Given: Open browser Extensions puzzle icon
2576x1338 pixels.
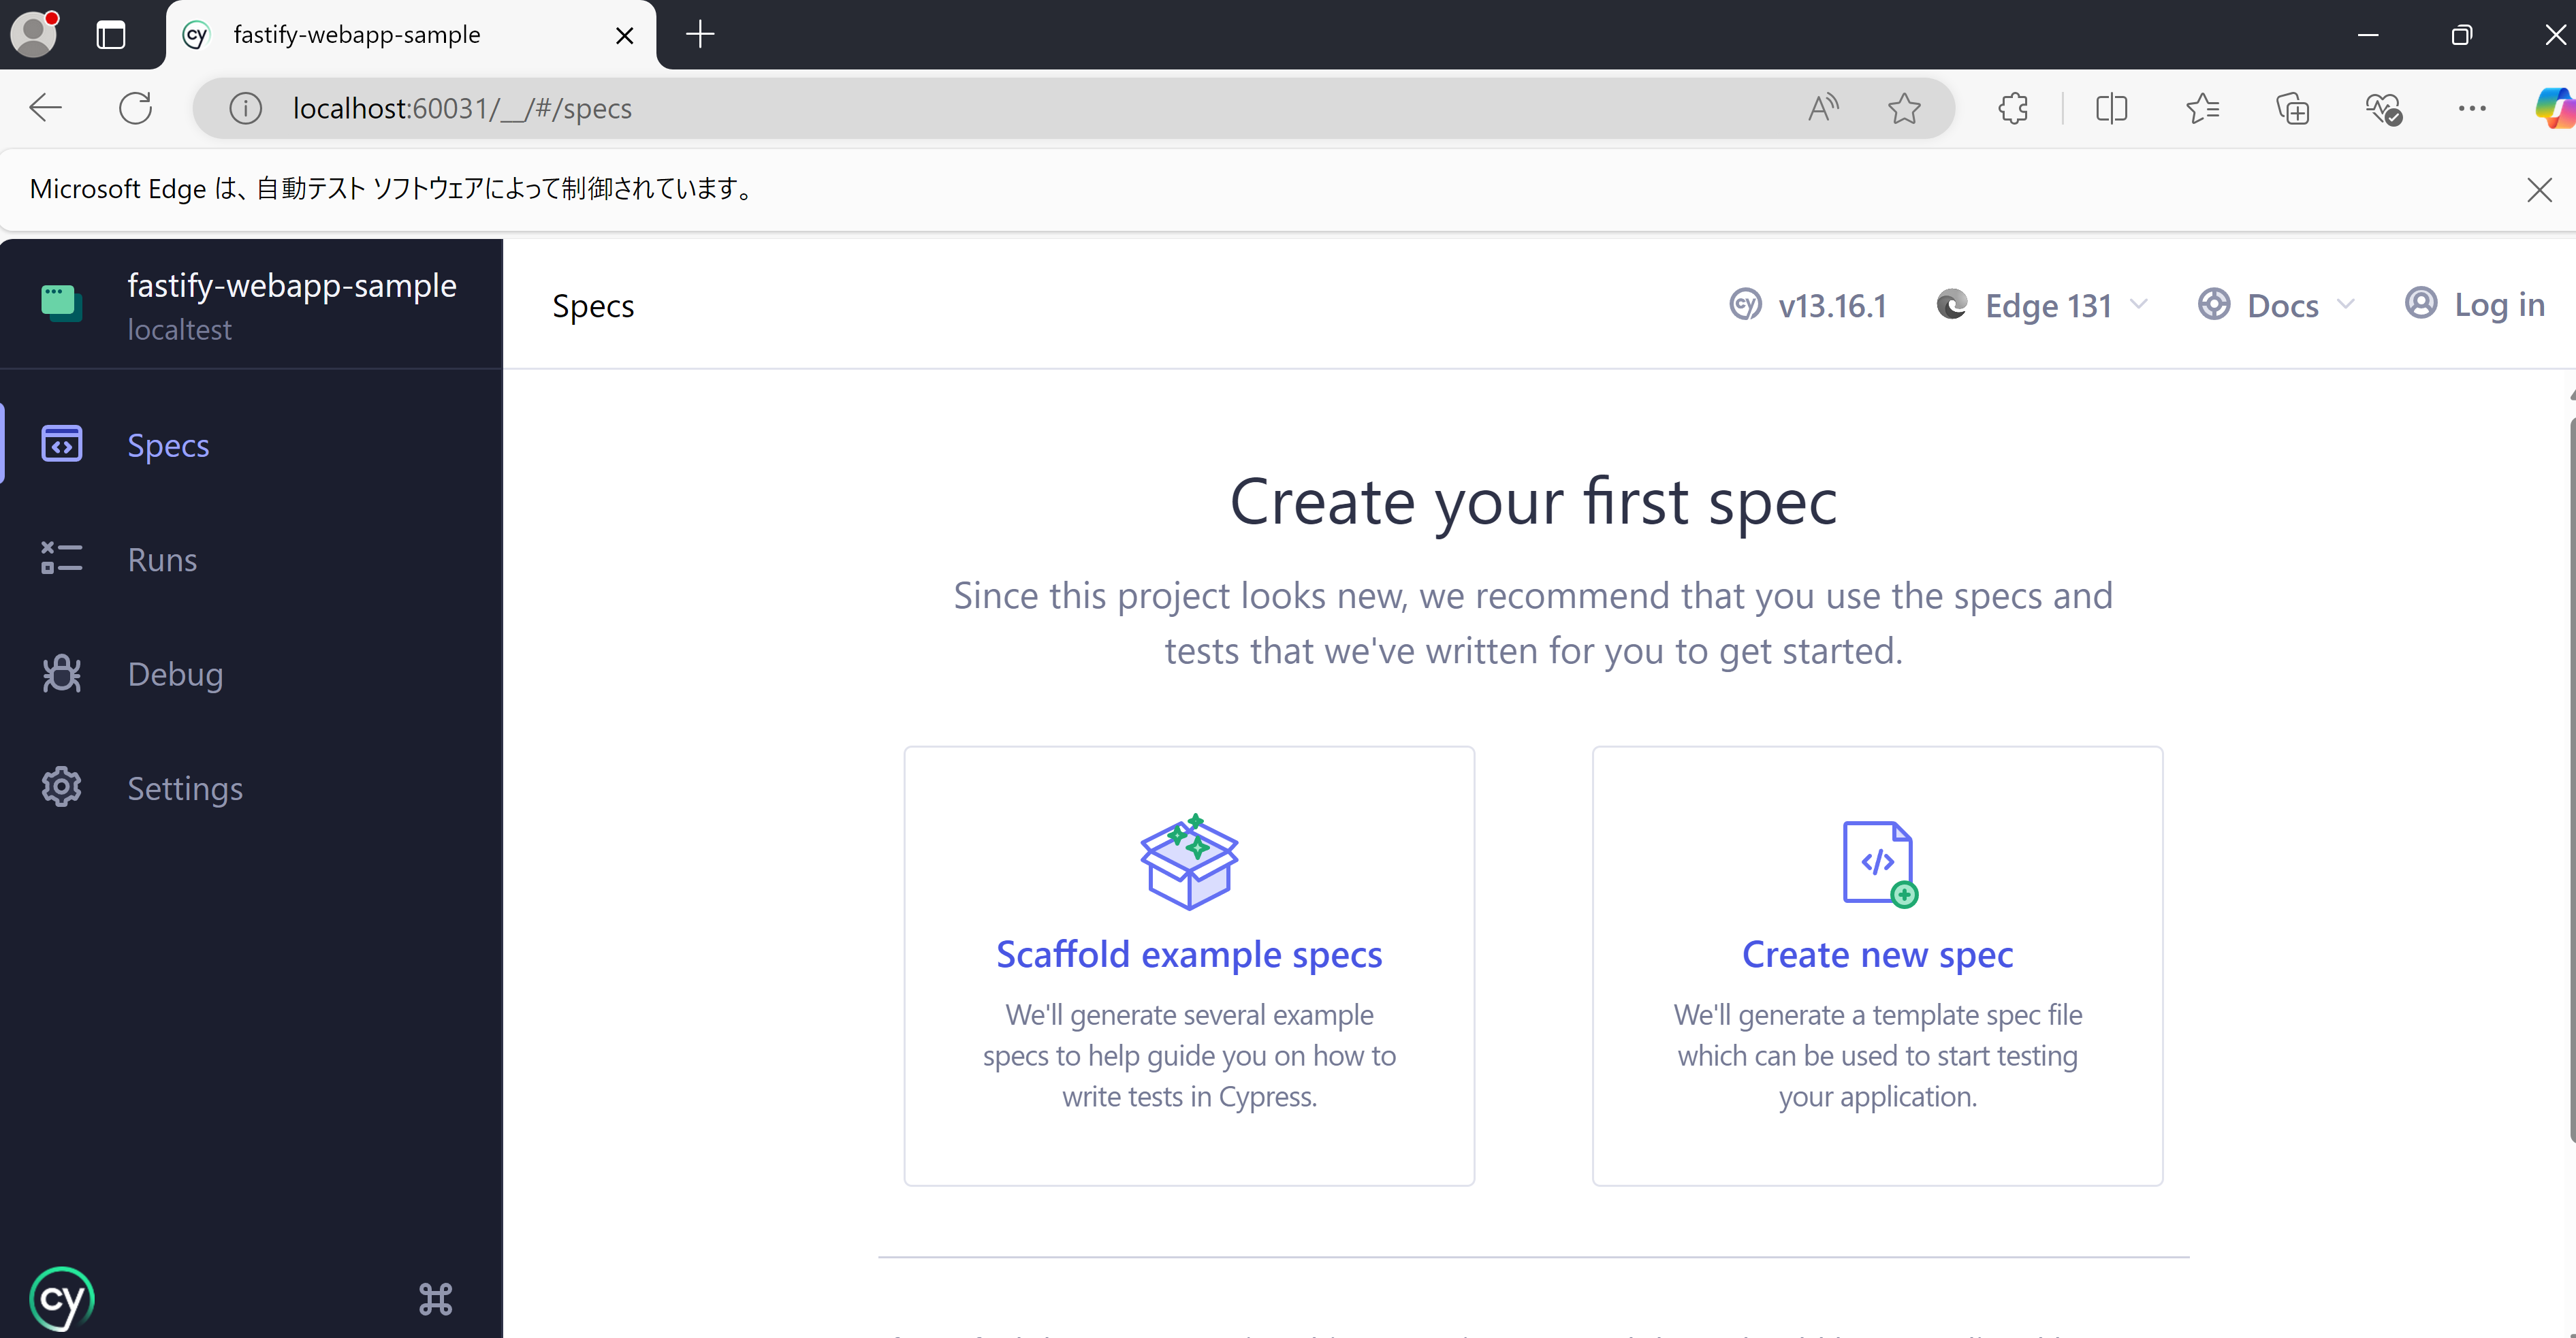Looking at the screenshot, I should point(2013,108).
